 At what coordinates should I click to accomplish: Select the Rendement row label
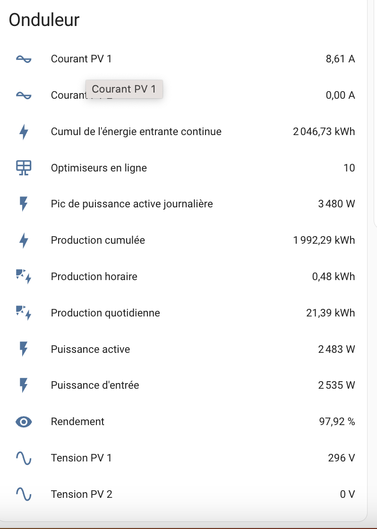[77, 422]
